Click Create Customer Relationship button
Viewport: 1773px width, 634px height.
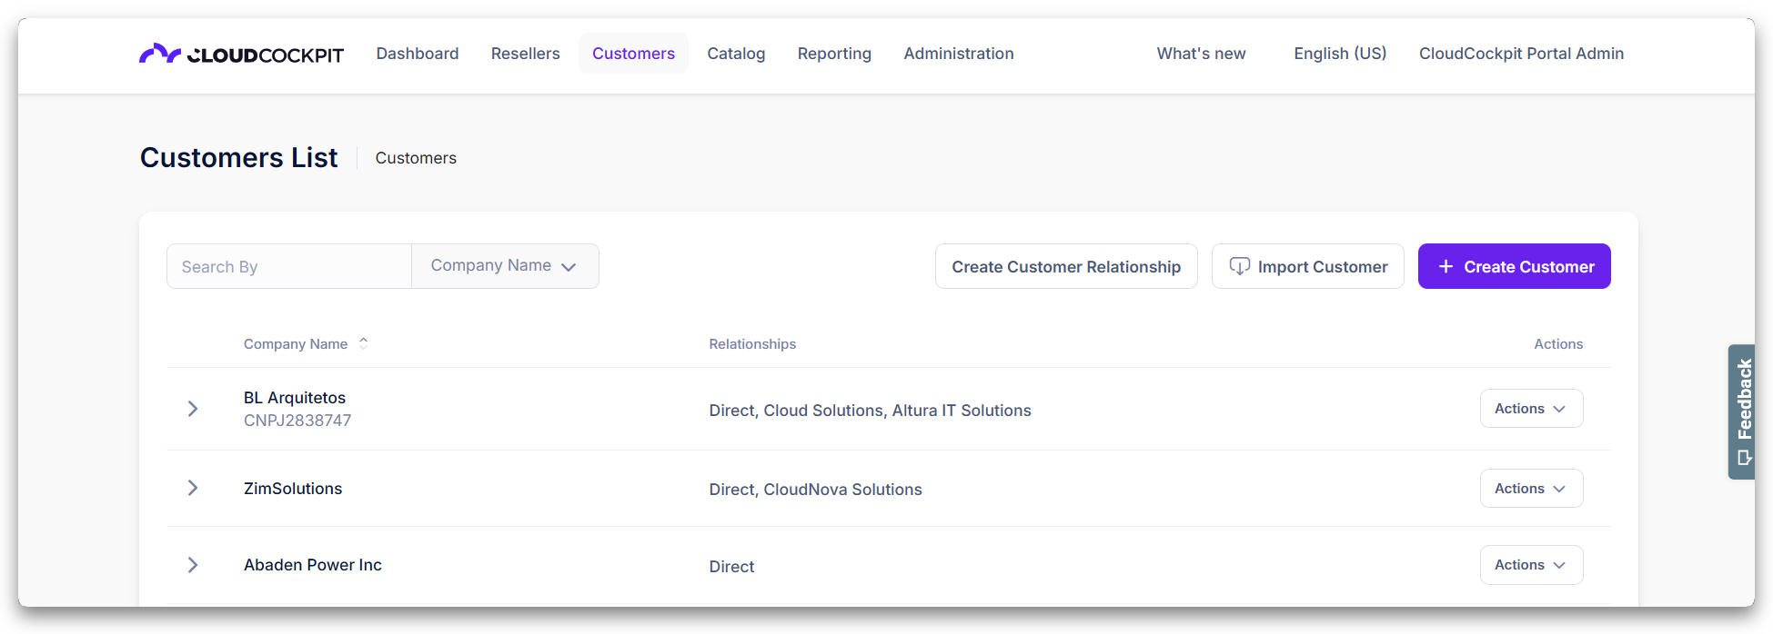(x=1066, y=266)
